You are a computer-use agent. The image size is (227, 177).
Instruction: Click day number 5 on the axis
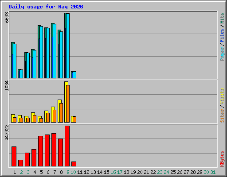tap(41, 172)
